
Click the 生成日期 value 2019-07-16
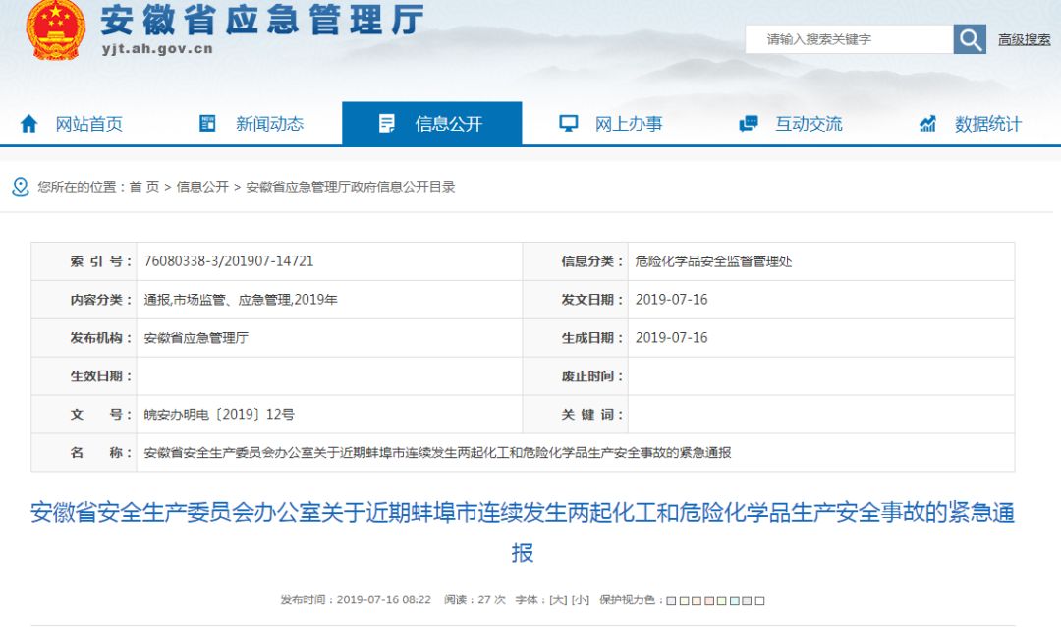click(671, 338)
